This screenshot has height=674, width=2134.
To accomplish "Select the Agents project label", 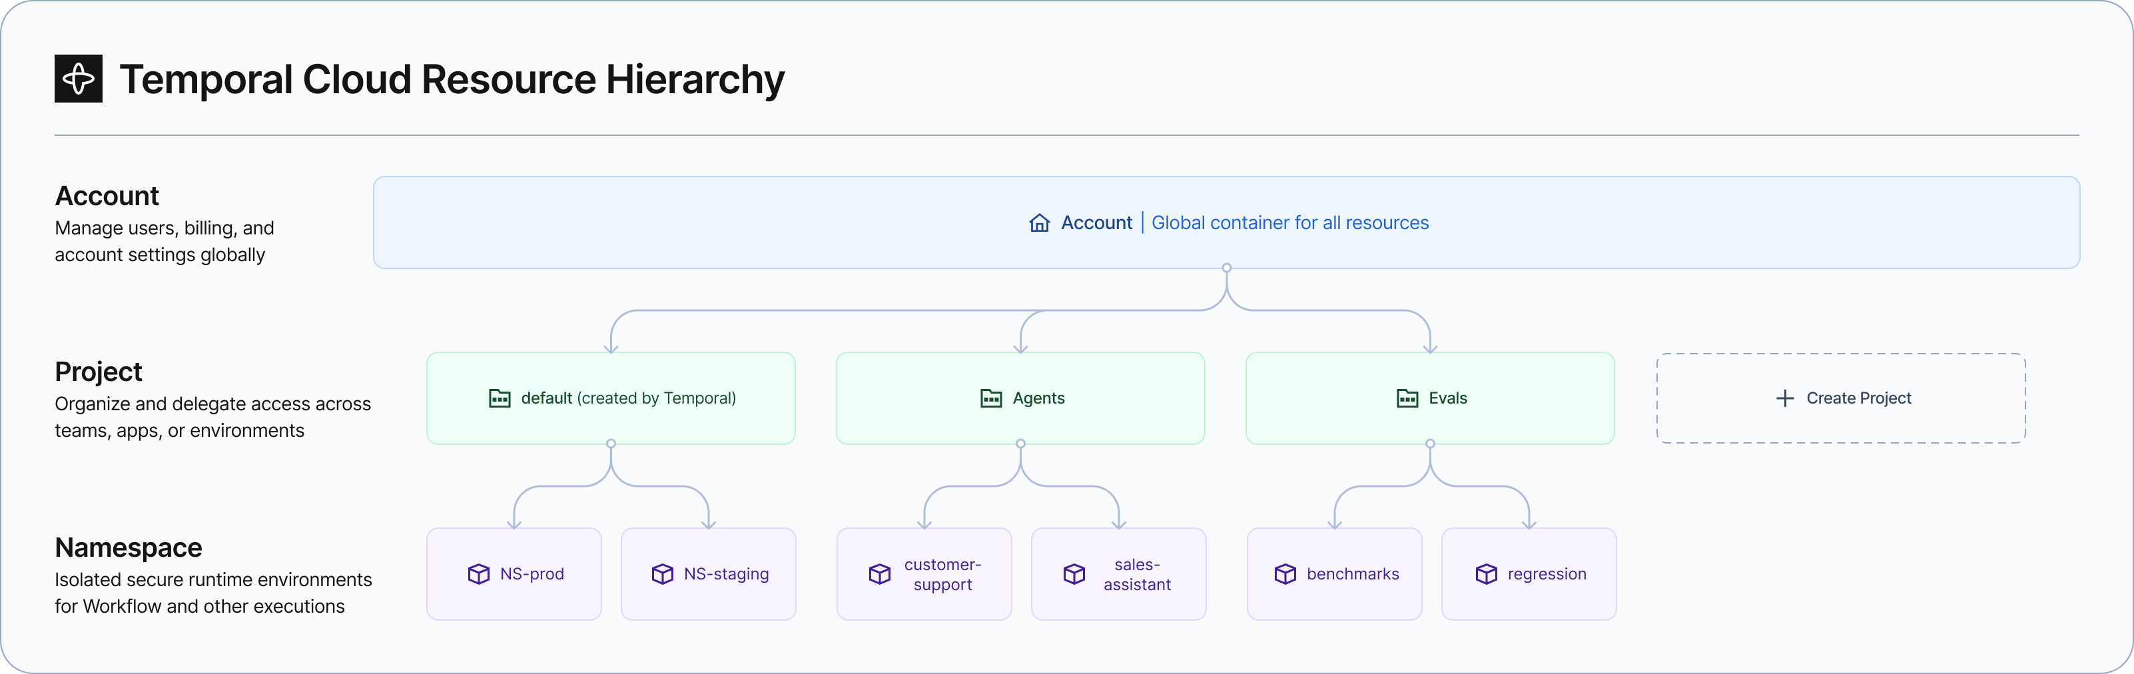I will [x=1038, y=398].
